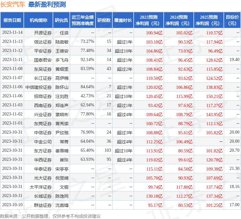This screenshot has width=241, height=219.
Task: Click 2023 forecast 130.18亿
Action: pyautogui.click(x=154, y=196)
